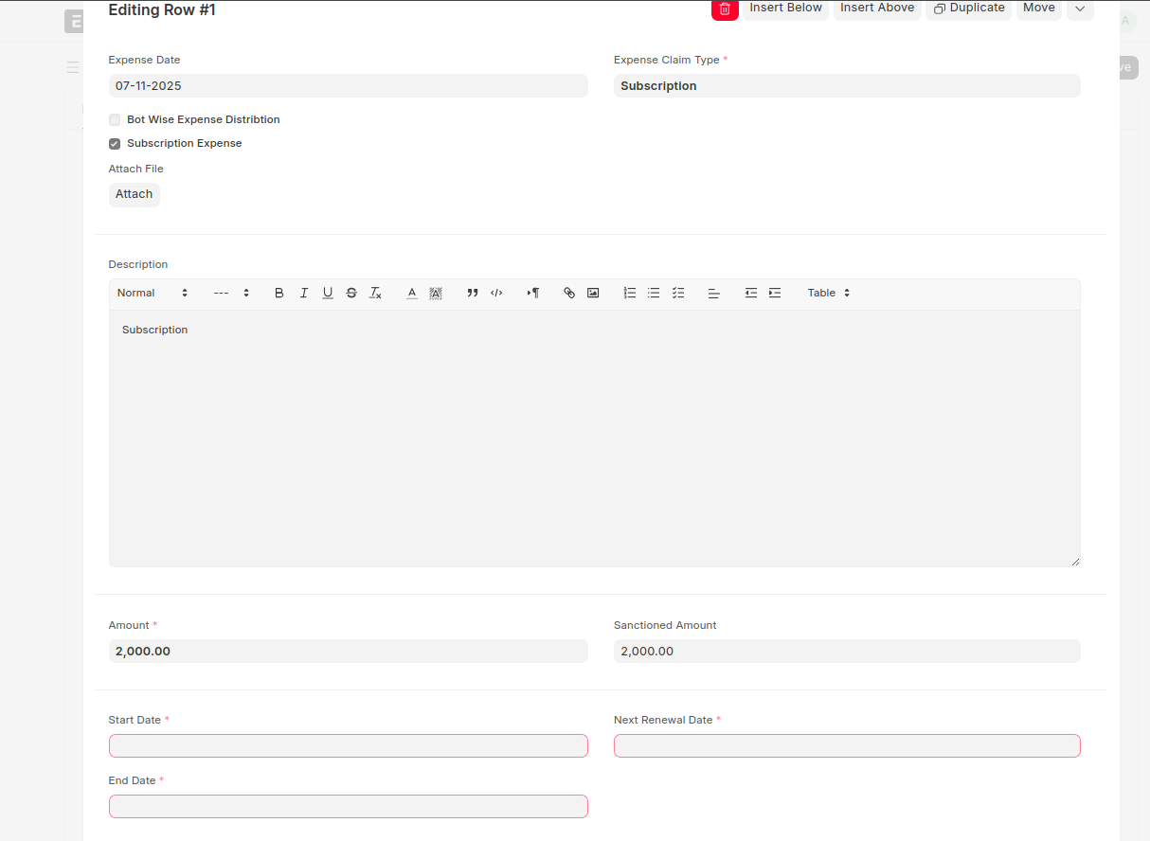Click the insert image icon
The height and width of the screenshot is (841, 1150).
point(593,294)
